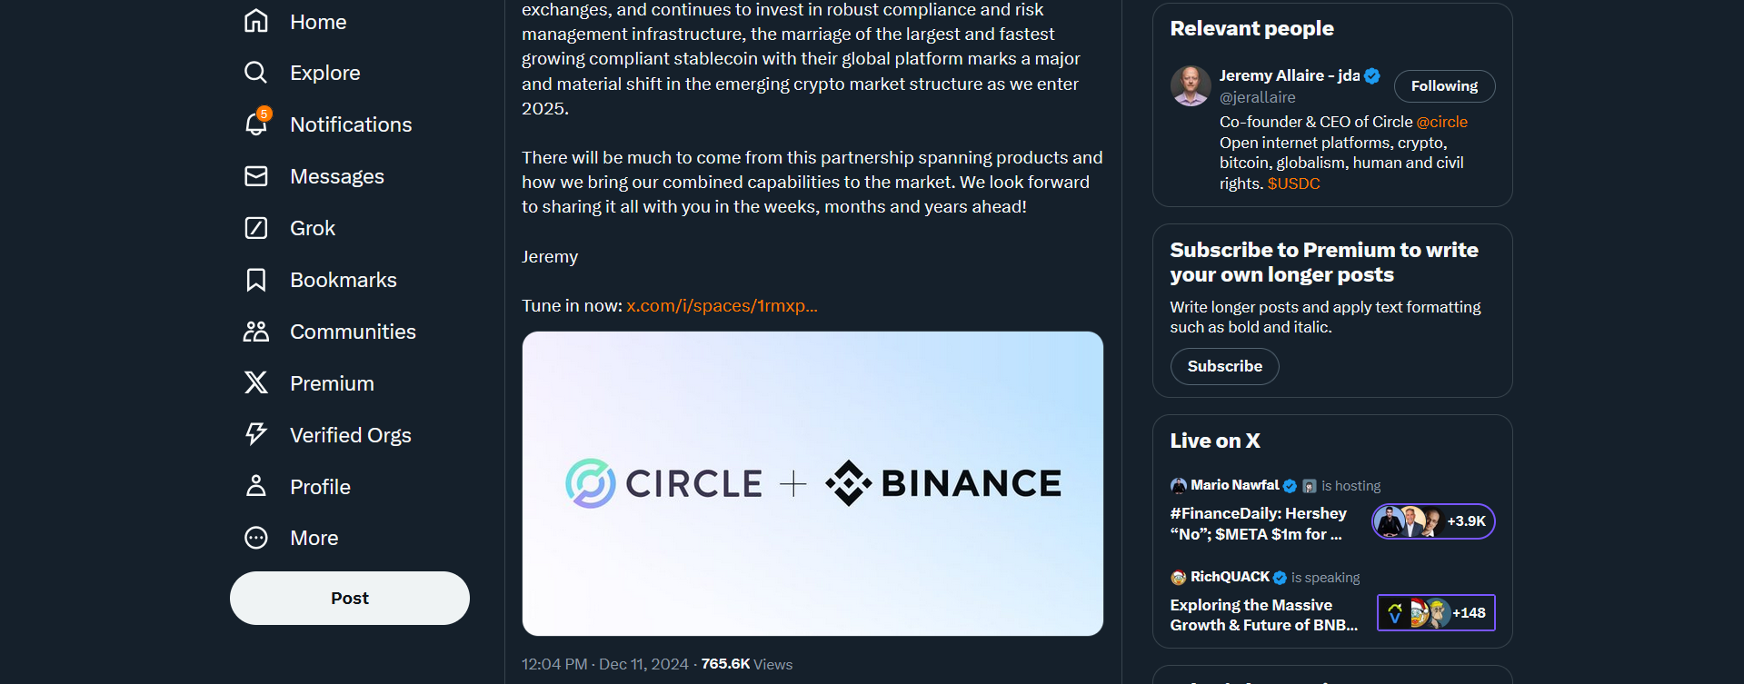
Task: Open the Verified Orgs lightning icon
Action: point(256,434)
